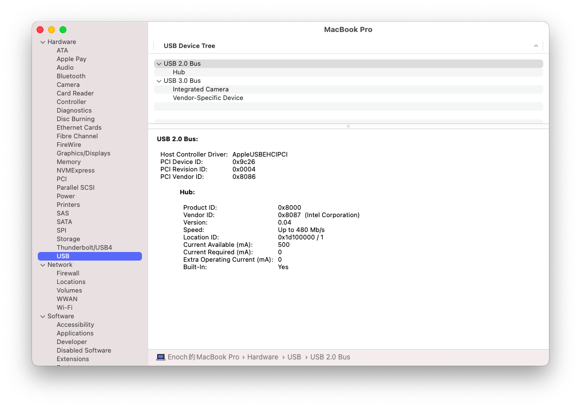Click Hardware in the breadcrumb bar
The image size is (581, 408).
coord(262,357)
